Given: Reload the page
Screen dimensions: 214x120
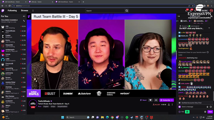Looking at the screenshot, I should pyautogui.click(x=10, y=6).
